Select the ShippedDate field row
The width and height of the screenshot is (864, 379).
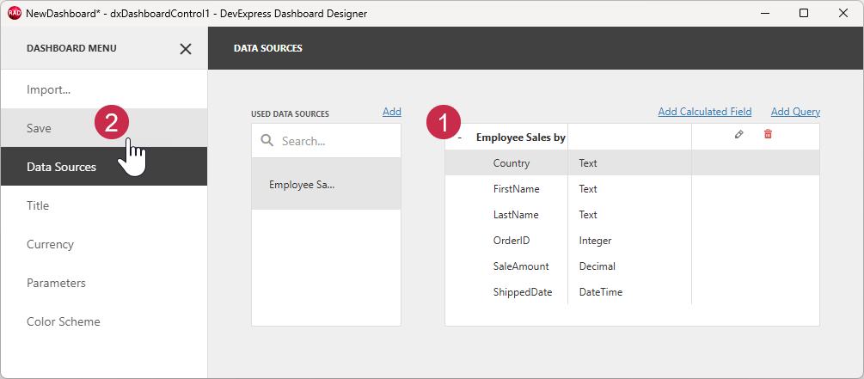pos(632,292)
